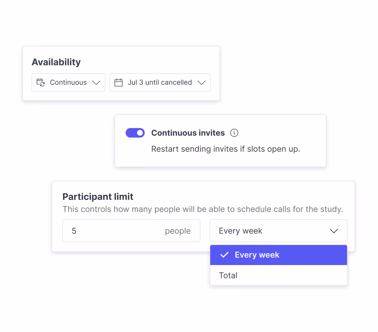Click the calendar icon beside Jul 3
The height and width of the screenshot is (332, 378).
click(x=119, y=82)
